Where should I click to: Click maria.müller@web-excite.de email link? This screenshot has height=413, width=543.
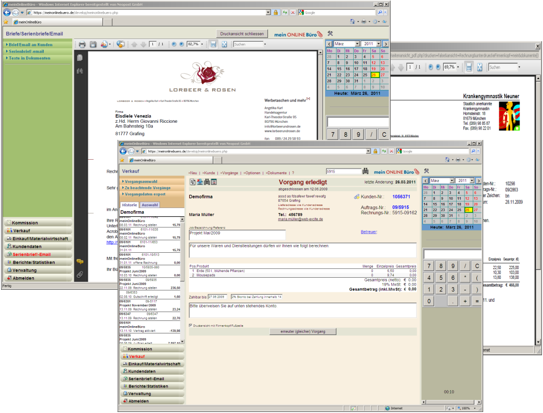click(x=300, y=219)
